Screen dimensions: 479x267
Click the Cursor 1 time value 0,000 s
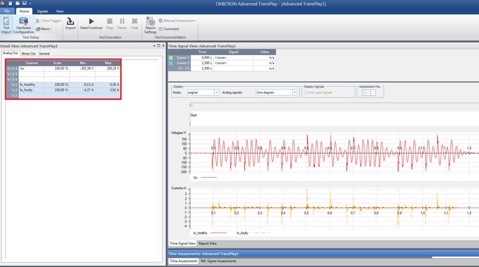202,58
